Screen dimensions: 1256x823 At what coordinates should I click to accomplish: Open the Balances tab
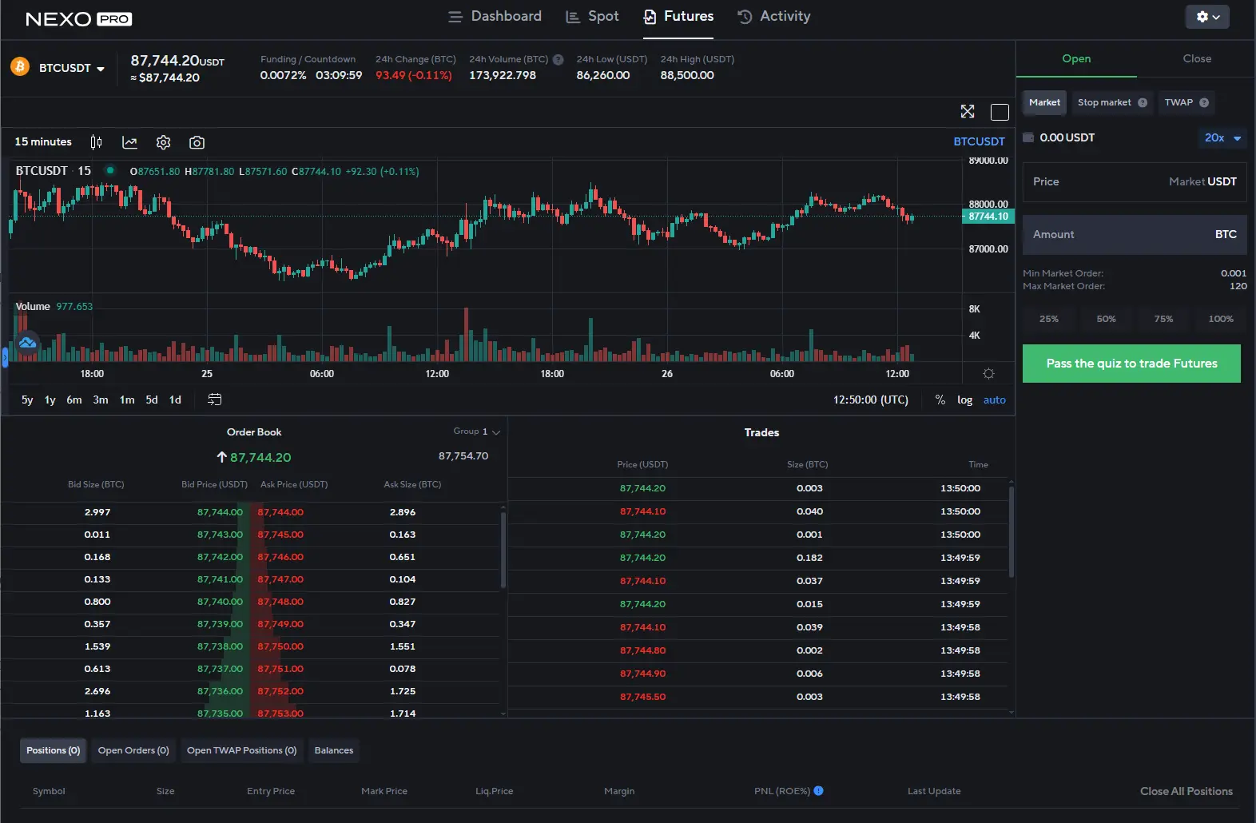point(334,750)
